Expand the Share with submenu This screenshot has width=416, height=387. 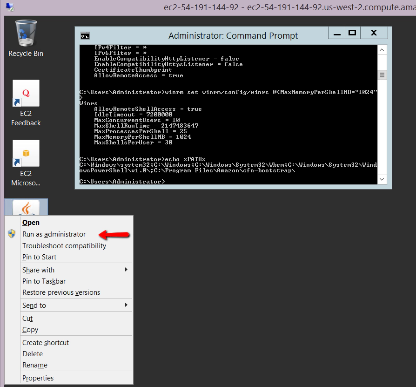click(38, 270)
